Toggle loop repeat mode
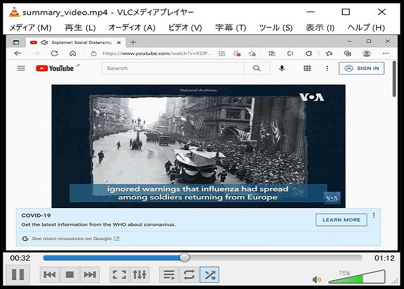404x289 pixels. tap(189, 275)
